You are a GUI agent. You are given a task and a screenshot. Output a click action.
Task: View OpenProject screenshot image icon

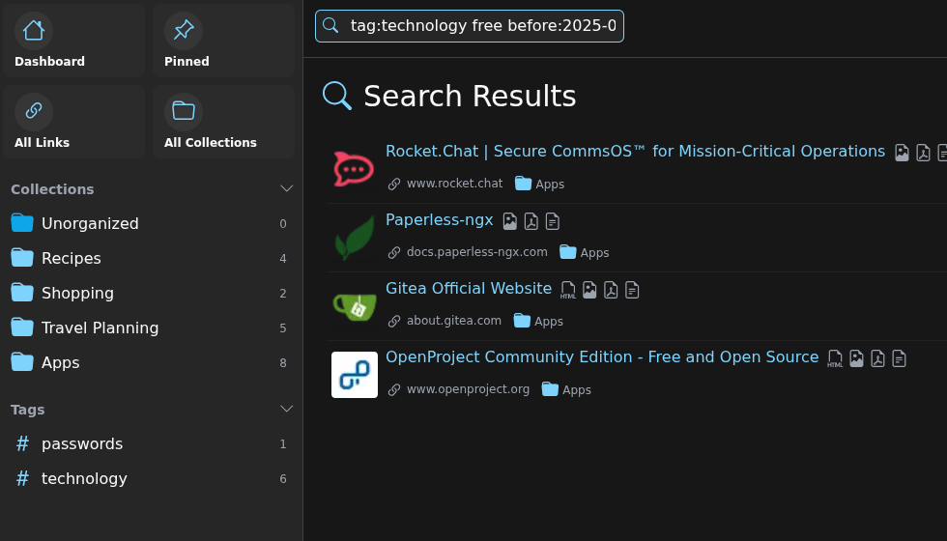point(856,358)
